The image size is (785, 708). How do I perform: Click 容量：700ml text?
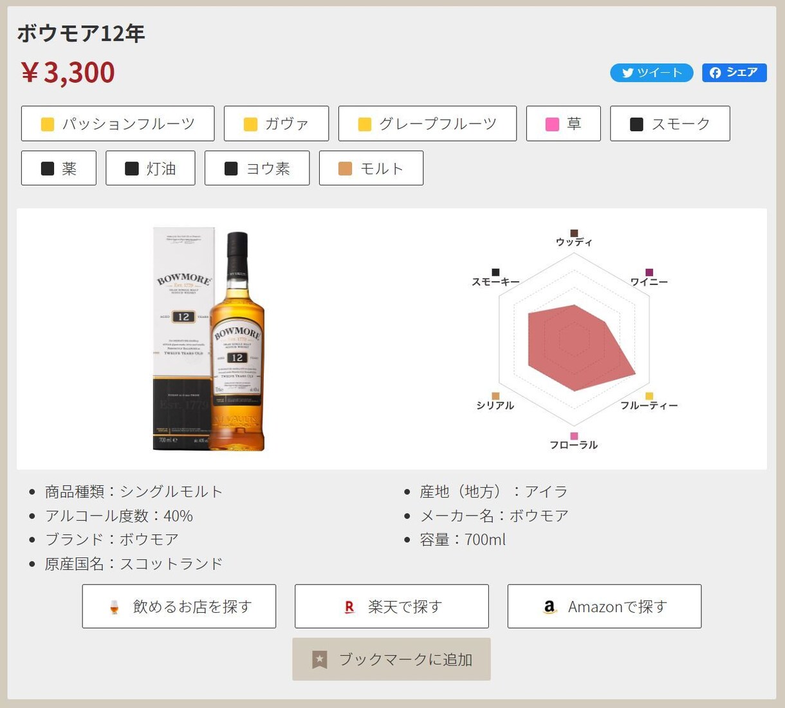(463, 539)
